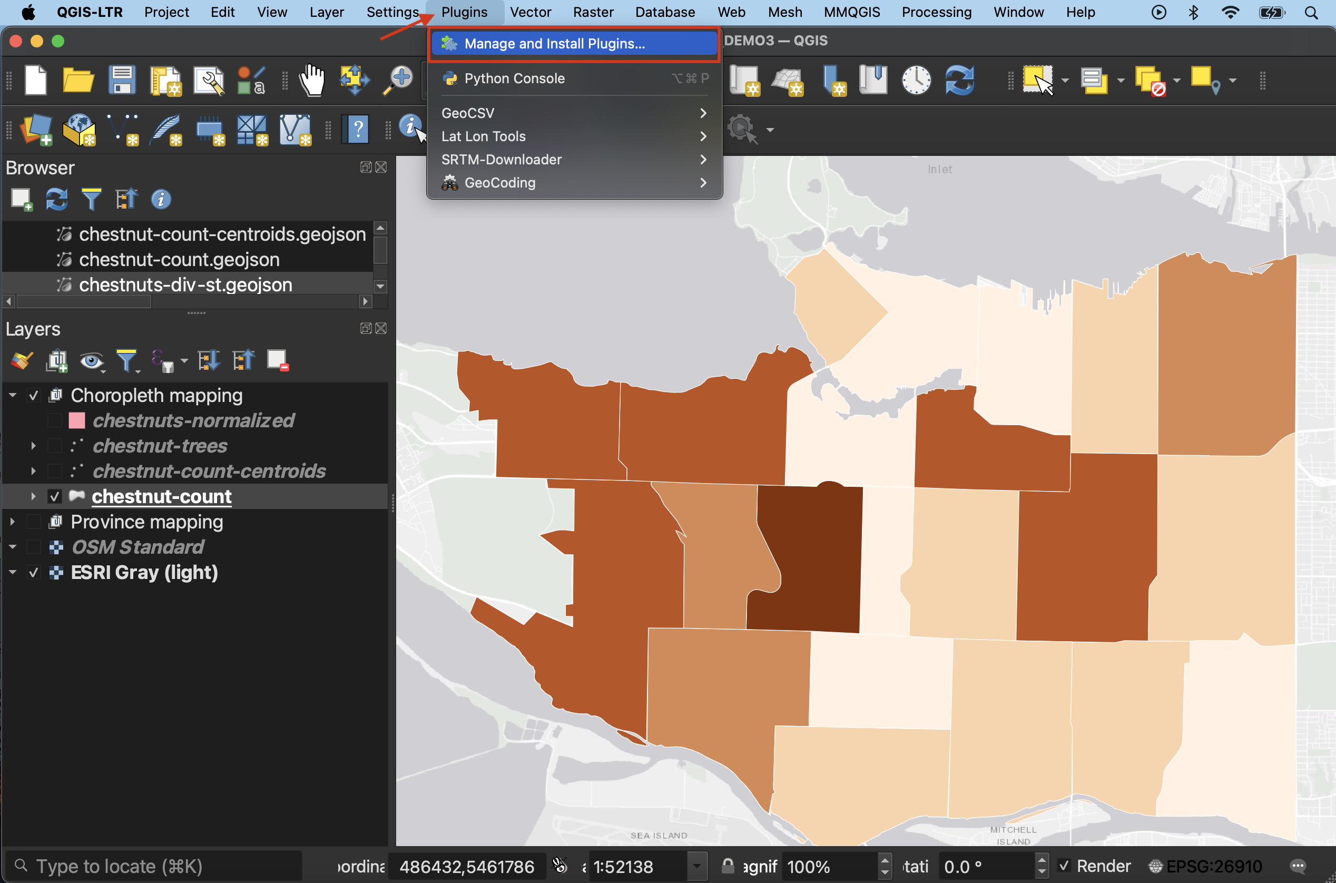The image size is (1336, 883).
Task: Open the Python Console menu entry
Action: coord(514,79)
